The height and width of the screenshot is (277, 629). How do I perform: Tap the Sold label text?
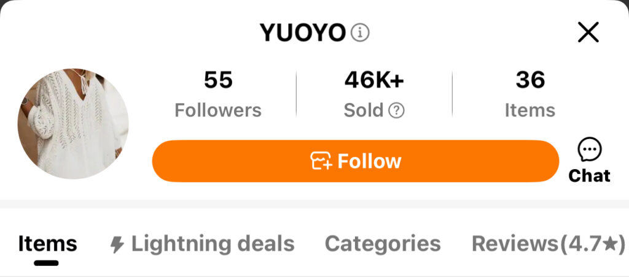pos(364,110)
